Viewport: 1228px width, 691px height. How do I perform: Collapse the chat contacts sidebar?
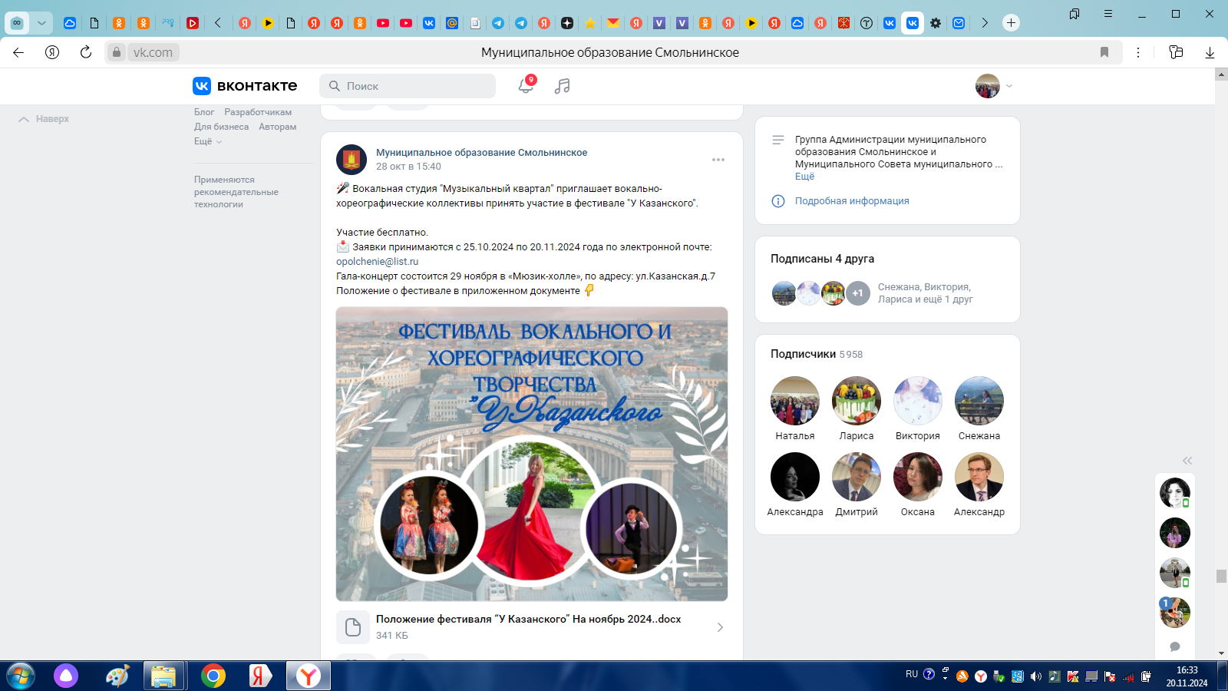pos(1187,461)
